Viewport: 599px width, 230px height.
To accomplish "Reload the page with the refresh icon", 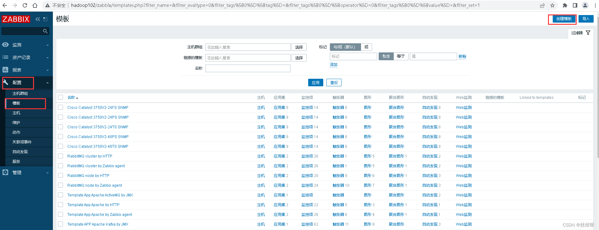I will (x=25, y=5).
